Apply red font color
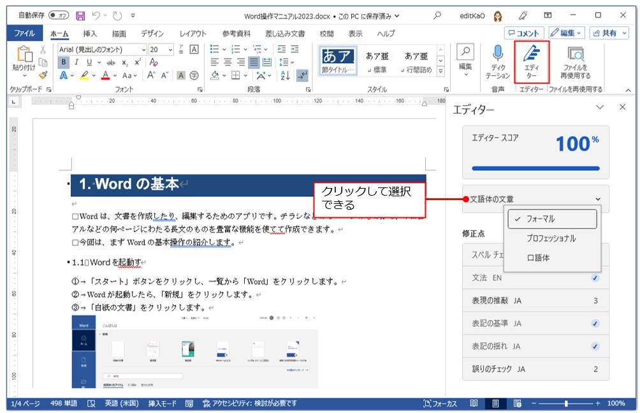 coord(106,75)
